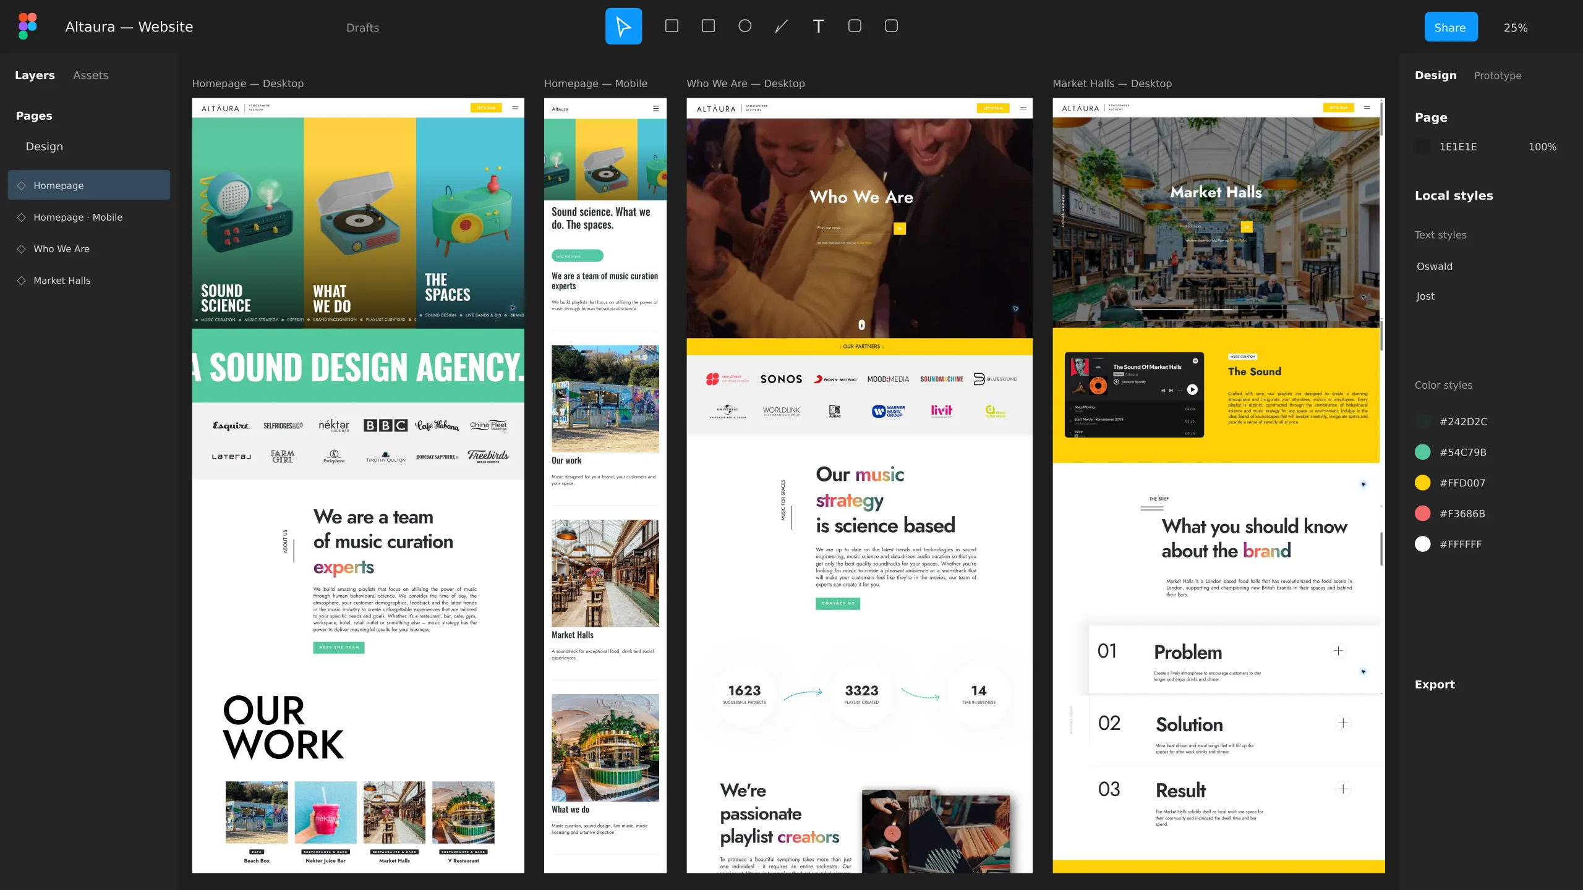Expand the 02 Solution accordion plus
This screenshot has width=1583, height=890.
(1343, 723)
